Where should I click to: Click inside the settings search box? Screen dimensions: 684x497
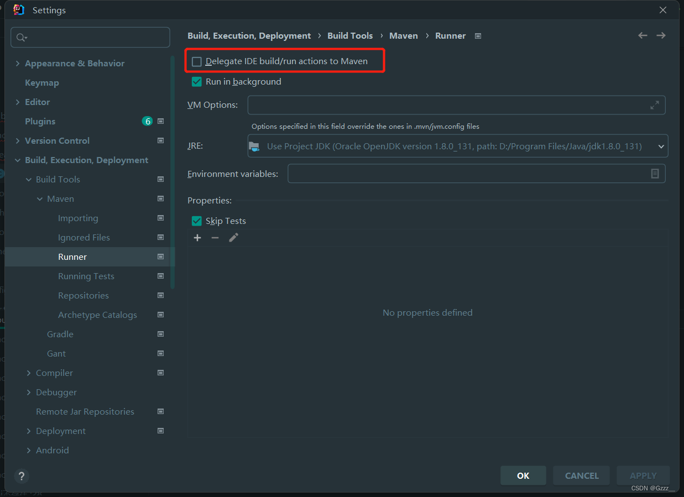[x=90, y=37]
